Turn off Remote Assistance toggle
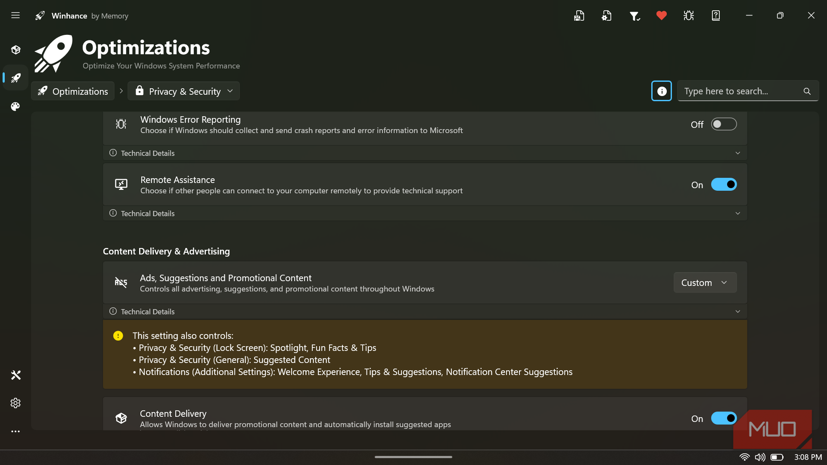The image size is (827, 465). click(724, 184)
